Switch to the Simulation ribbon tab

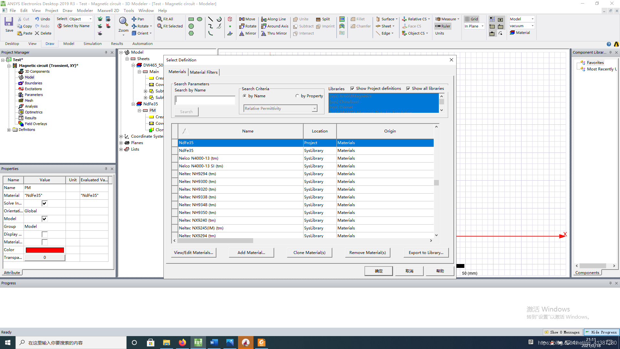[92, 44]
